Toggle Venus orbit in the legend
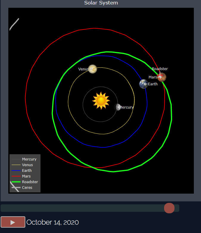Viewport: 201px width, 233px height. click(x=27, y=165)
